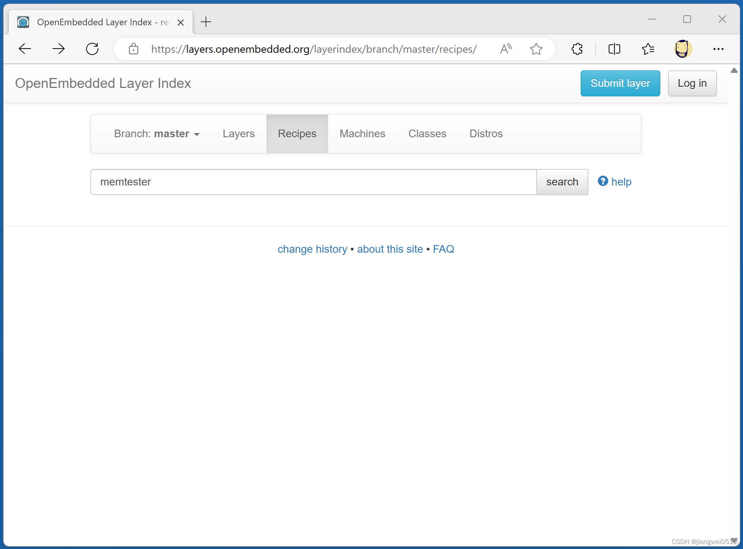This screenshot has height=549, width=743.
Task: Go back to the previous page
Action: pyautogui.click(x=25, y=49)
